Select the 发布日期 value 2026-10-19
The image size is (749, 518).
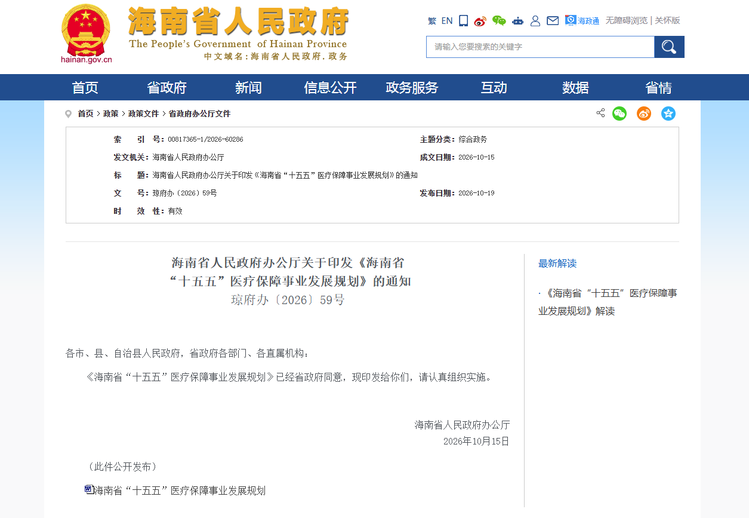476,193
